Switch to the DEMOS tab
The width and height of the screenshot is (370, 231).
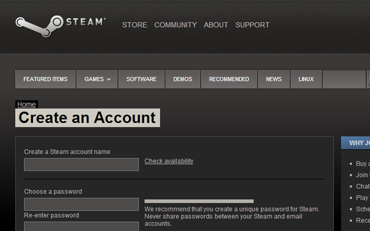(x=183, y=79)
